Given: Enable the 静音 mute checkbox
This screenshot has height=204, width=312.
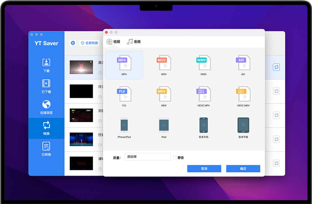Looking at the screenshot, I should point(175,158).
